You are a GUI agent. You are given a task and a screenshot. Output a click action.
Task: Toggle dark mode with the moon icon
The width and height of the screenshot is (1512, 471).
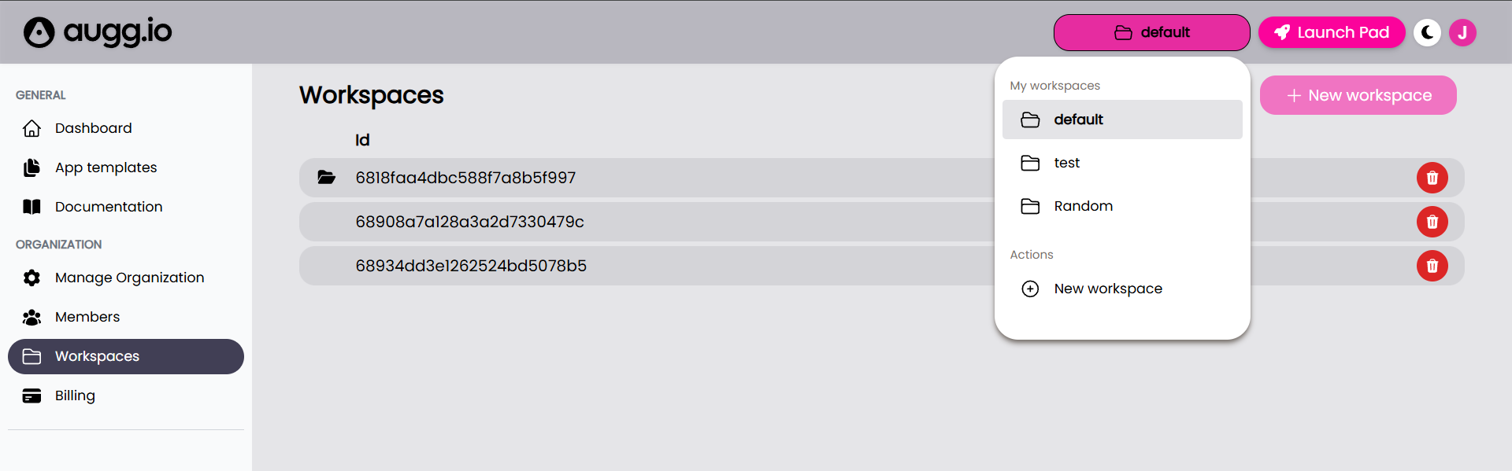(1427, 32)
